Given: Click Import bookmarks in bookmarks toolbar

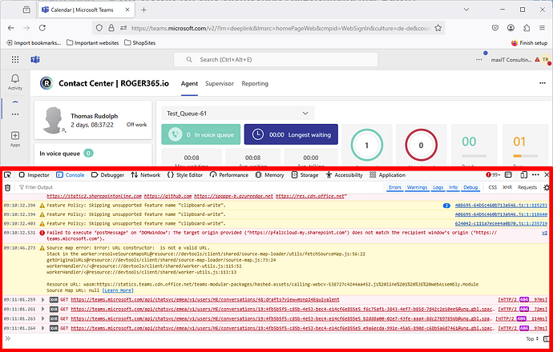Looking at the screenshot, I should [x=34, y=42].
